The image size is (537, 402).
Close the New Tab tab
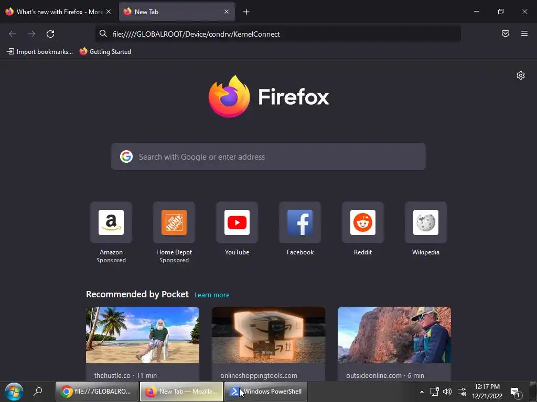click(x=227, y=12)
